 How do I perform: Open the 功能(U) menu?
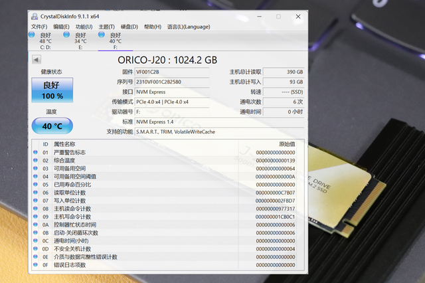coord(84,27)
